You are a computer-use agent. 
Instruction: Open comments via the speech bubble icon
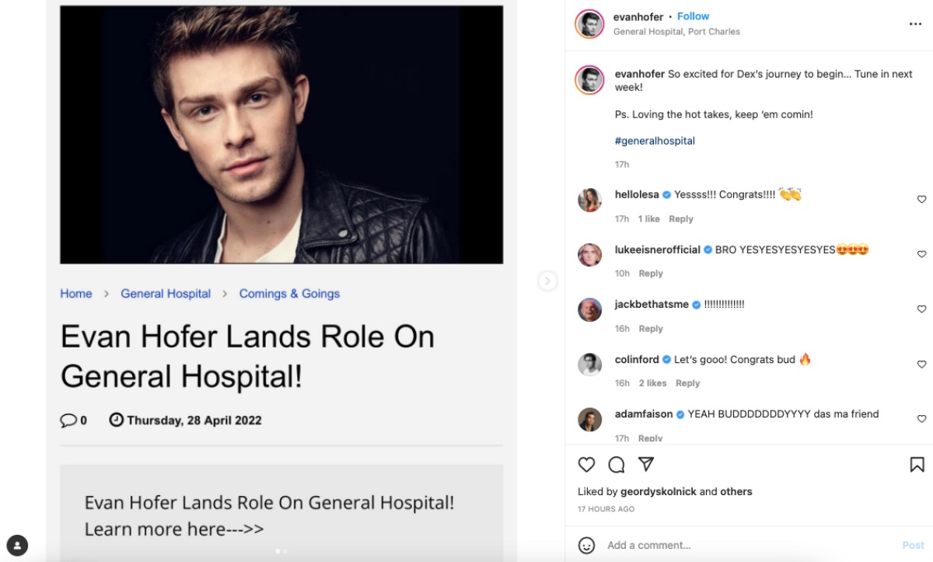click(x=617, y=465)
